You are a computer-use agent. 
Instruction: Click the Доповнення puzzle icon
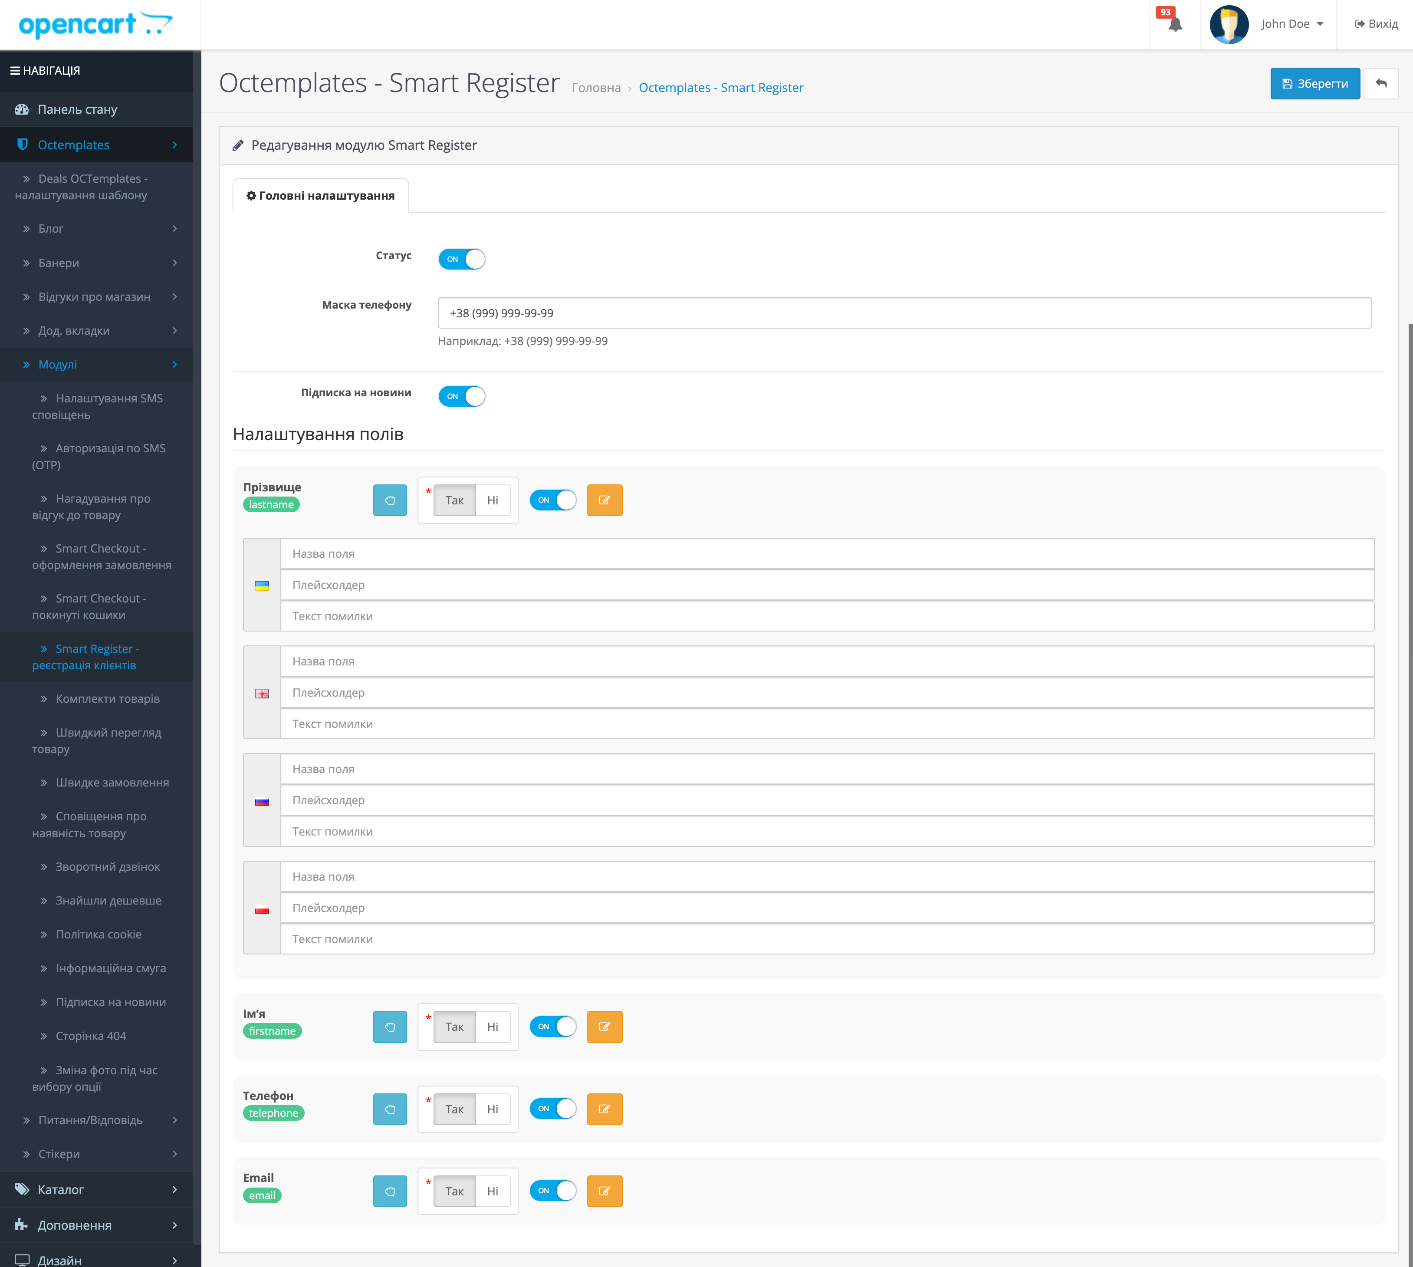22,1224
